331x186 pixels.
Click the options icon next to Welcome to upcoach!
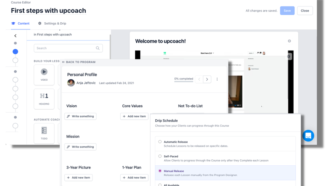coord(290,41)
